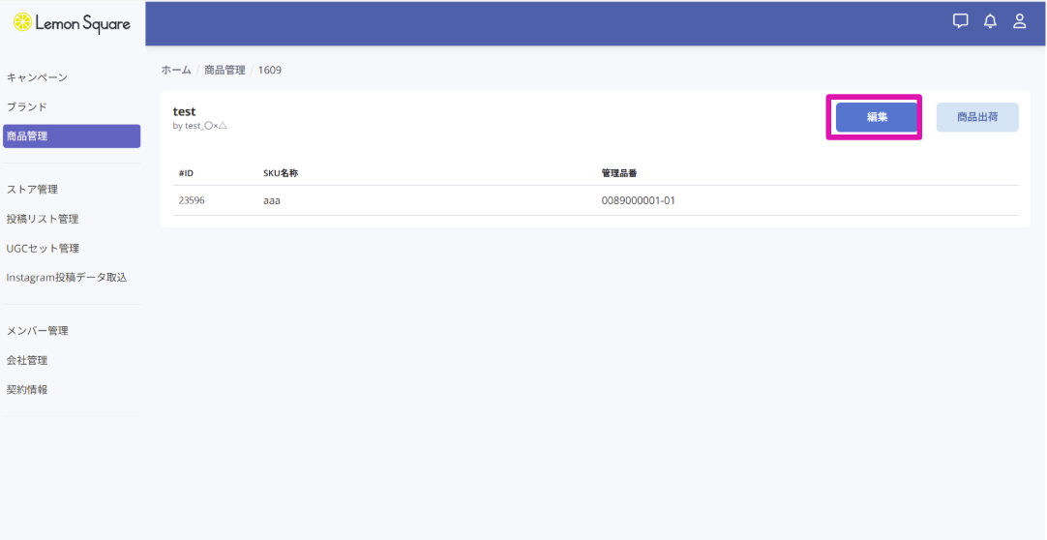Screen dimensions: 1047x540
Task: Select 契約情報 in the sidebar
Action: coord(27,390)
